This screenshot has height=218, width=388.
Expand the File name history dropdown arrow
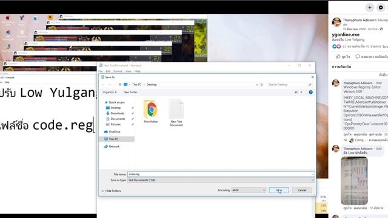click(x=313, y=174)
